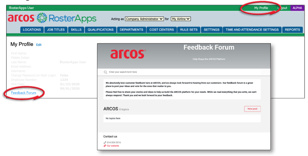
Task: Open TIME AND ATTENDANCE SETTINGS tab
Action: coord(252,30)
